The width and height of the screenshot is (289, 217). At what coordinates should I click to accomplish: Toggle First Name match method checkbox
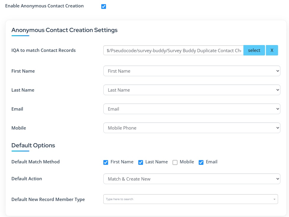[106, 162]
